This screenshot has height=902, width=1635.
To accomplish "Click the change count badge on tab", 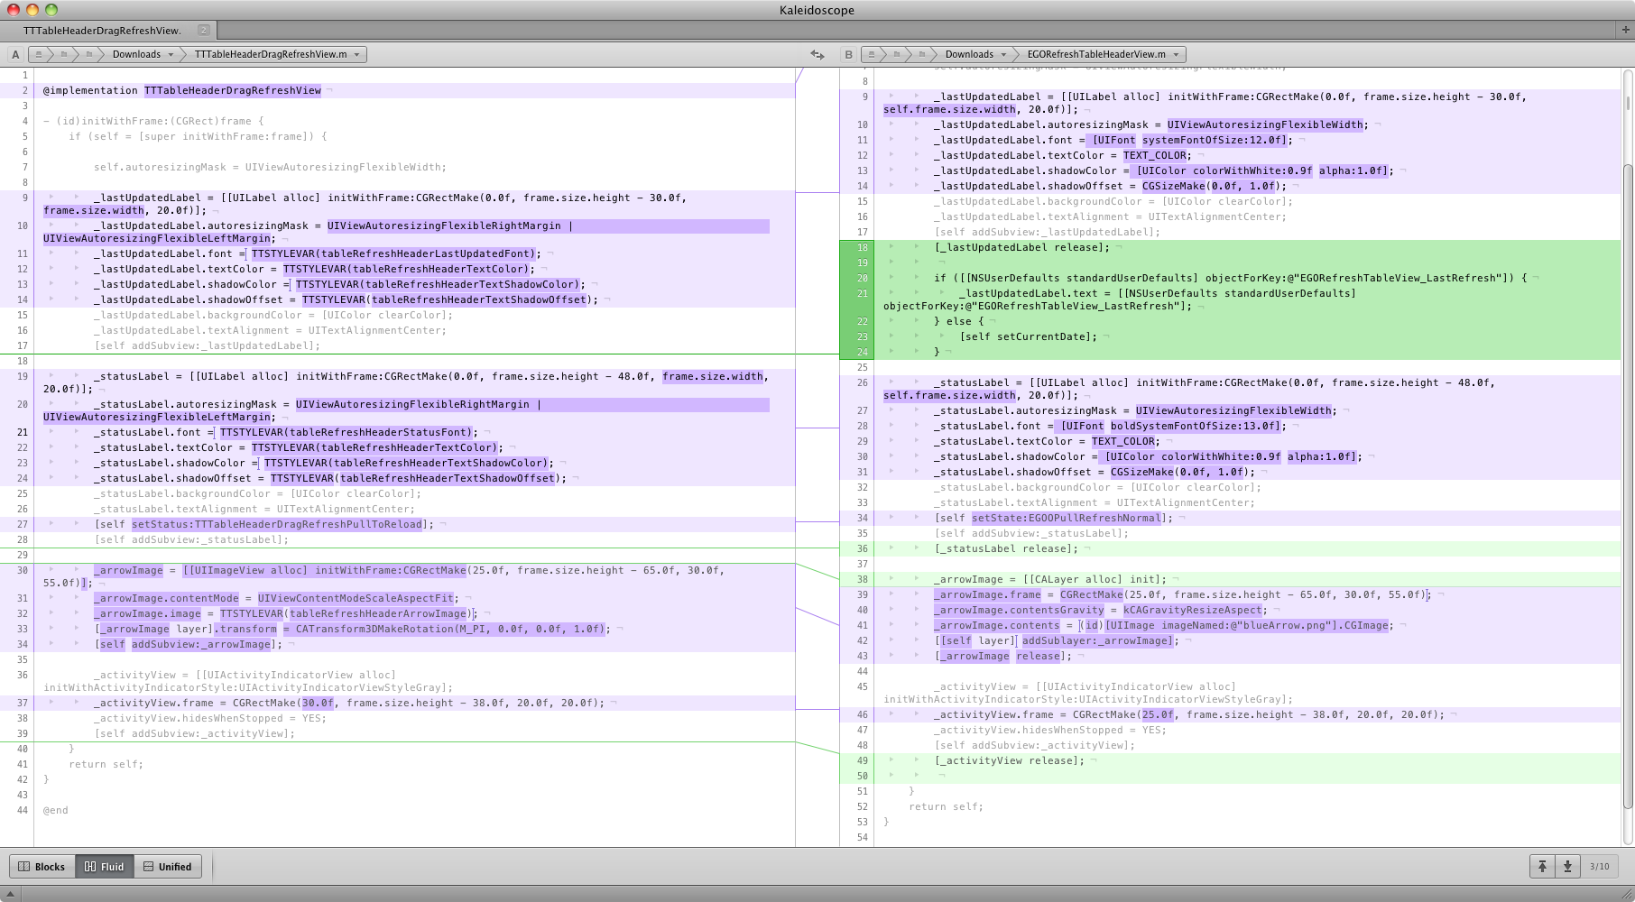I will coord(203,31).
